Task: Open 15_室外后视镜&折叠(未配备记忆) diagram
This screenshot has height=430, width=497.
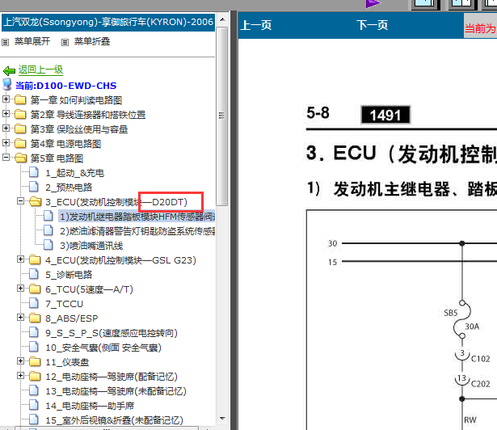Action: tap(115, 420)
